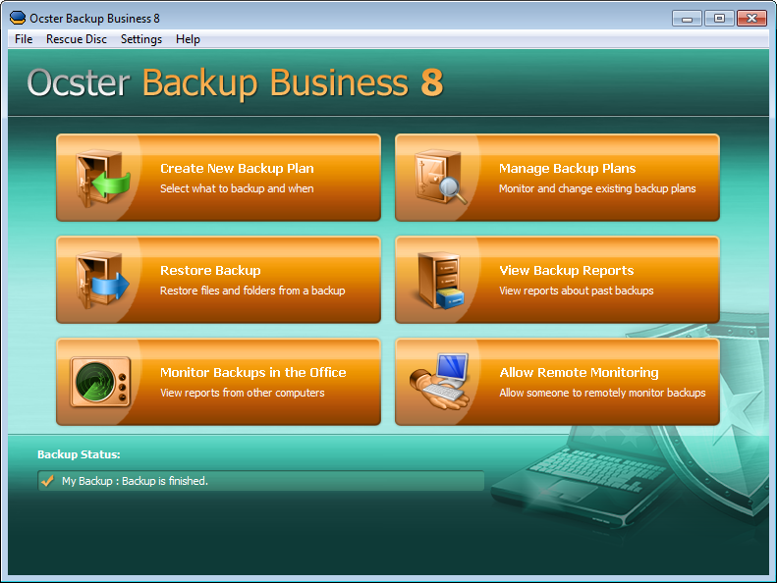The width and height of the screenshot is (777, 583).
Task: Click the hand holding computer icon
Action: (x=439, y=382)
